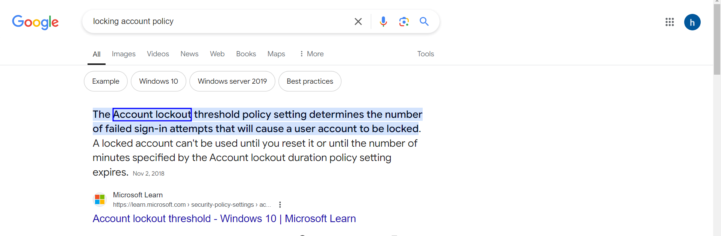Select the Best practices suggestion chip
Screen dimensions: 721x236
310,81
